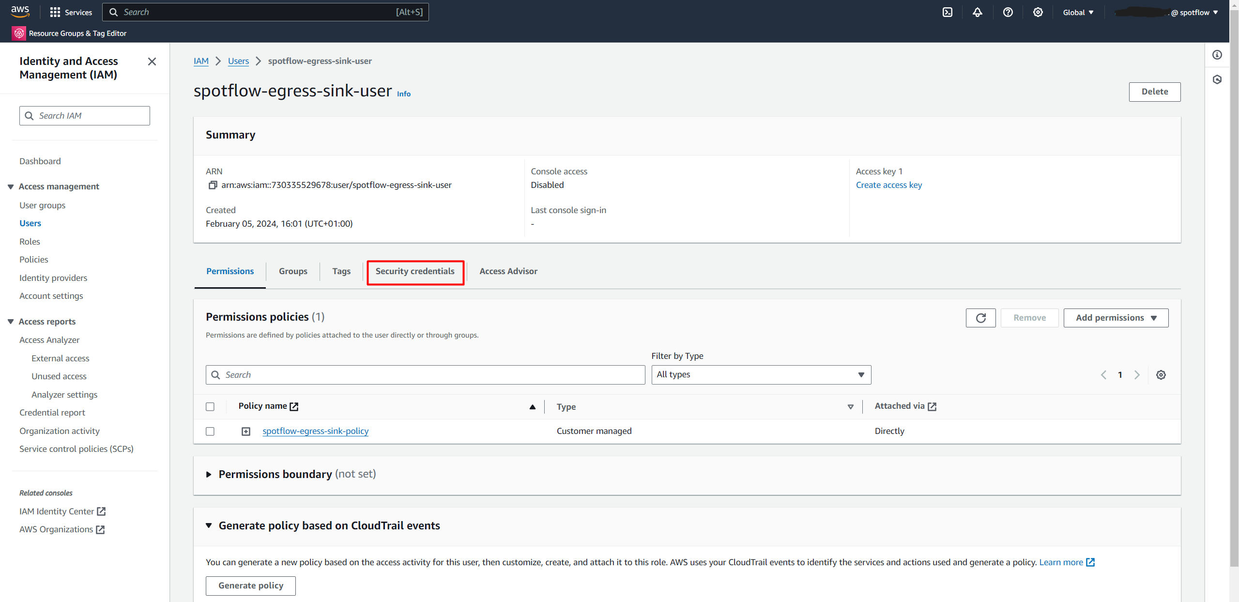Open the Learn more link
1239x602 pixels.
tap(1067, 562)
